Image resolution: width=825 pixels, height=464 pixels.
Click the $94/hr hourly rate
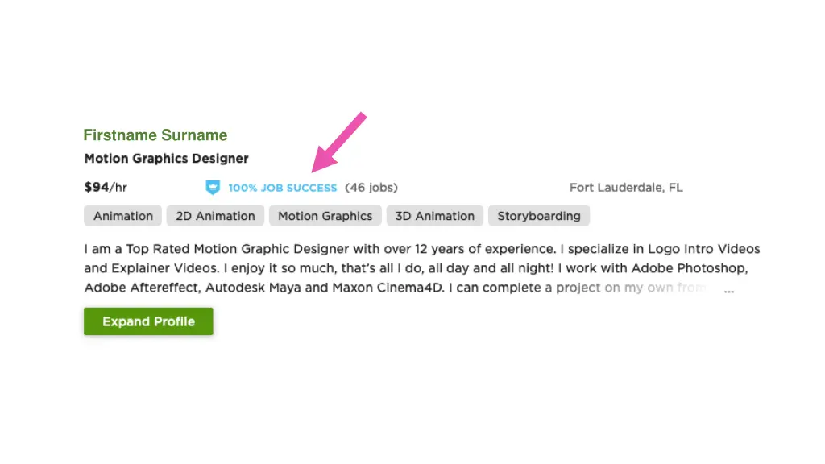[x=106, y=187]
